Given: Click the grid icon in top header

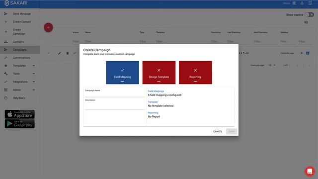Looking at the screenshot, I should point(294,3).
